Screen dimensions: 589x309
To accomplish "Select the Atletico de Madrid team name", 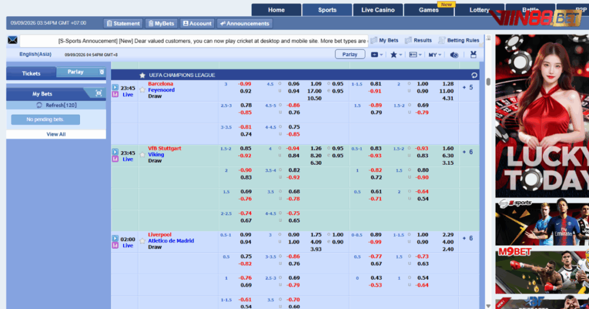I will pos(171,241).
